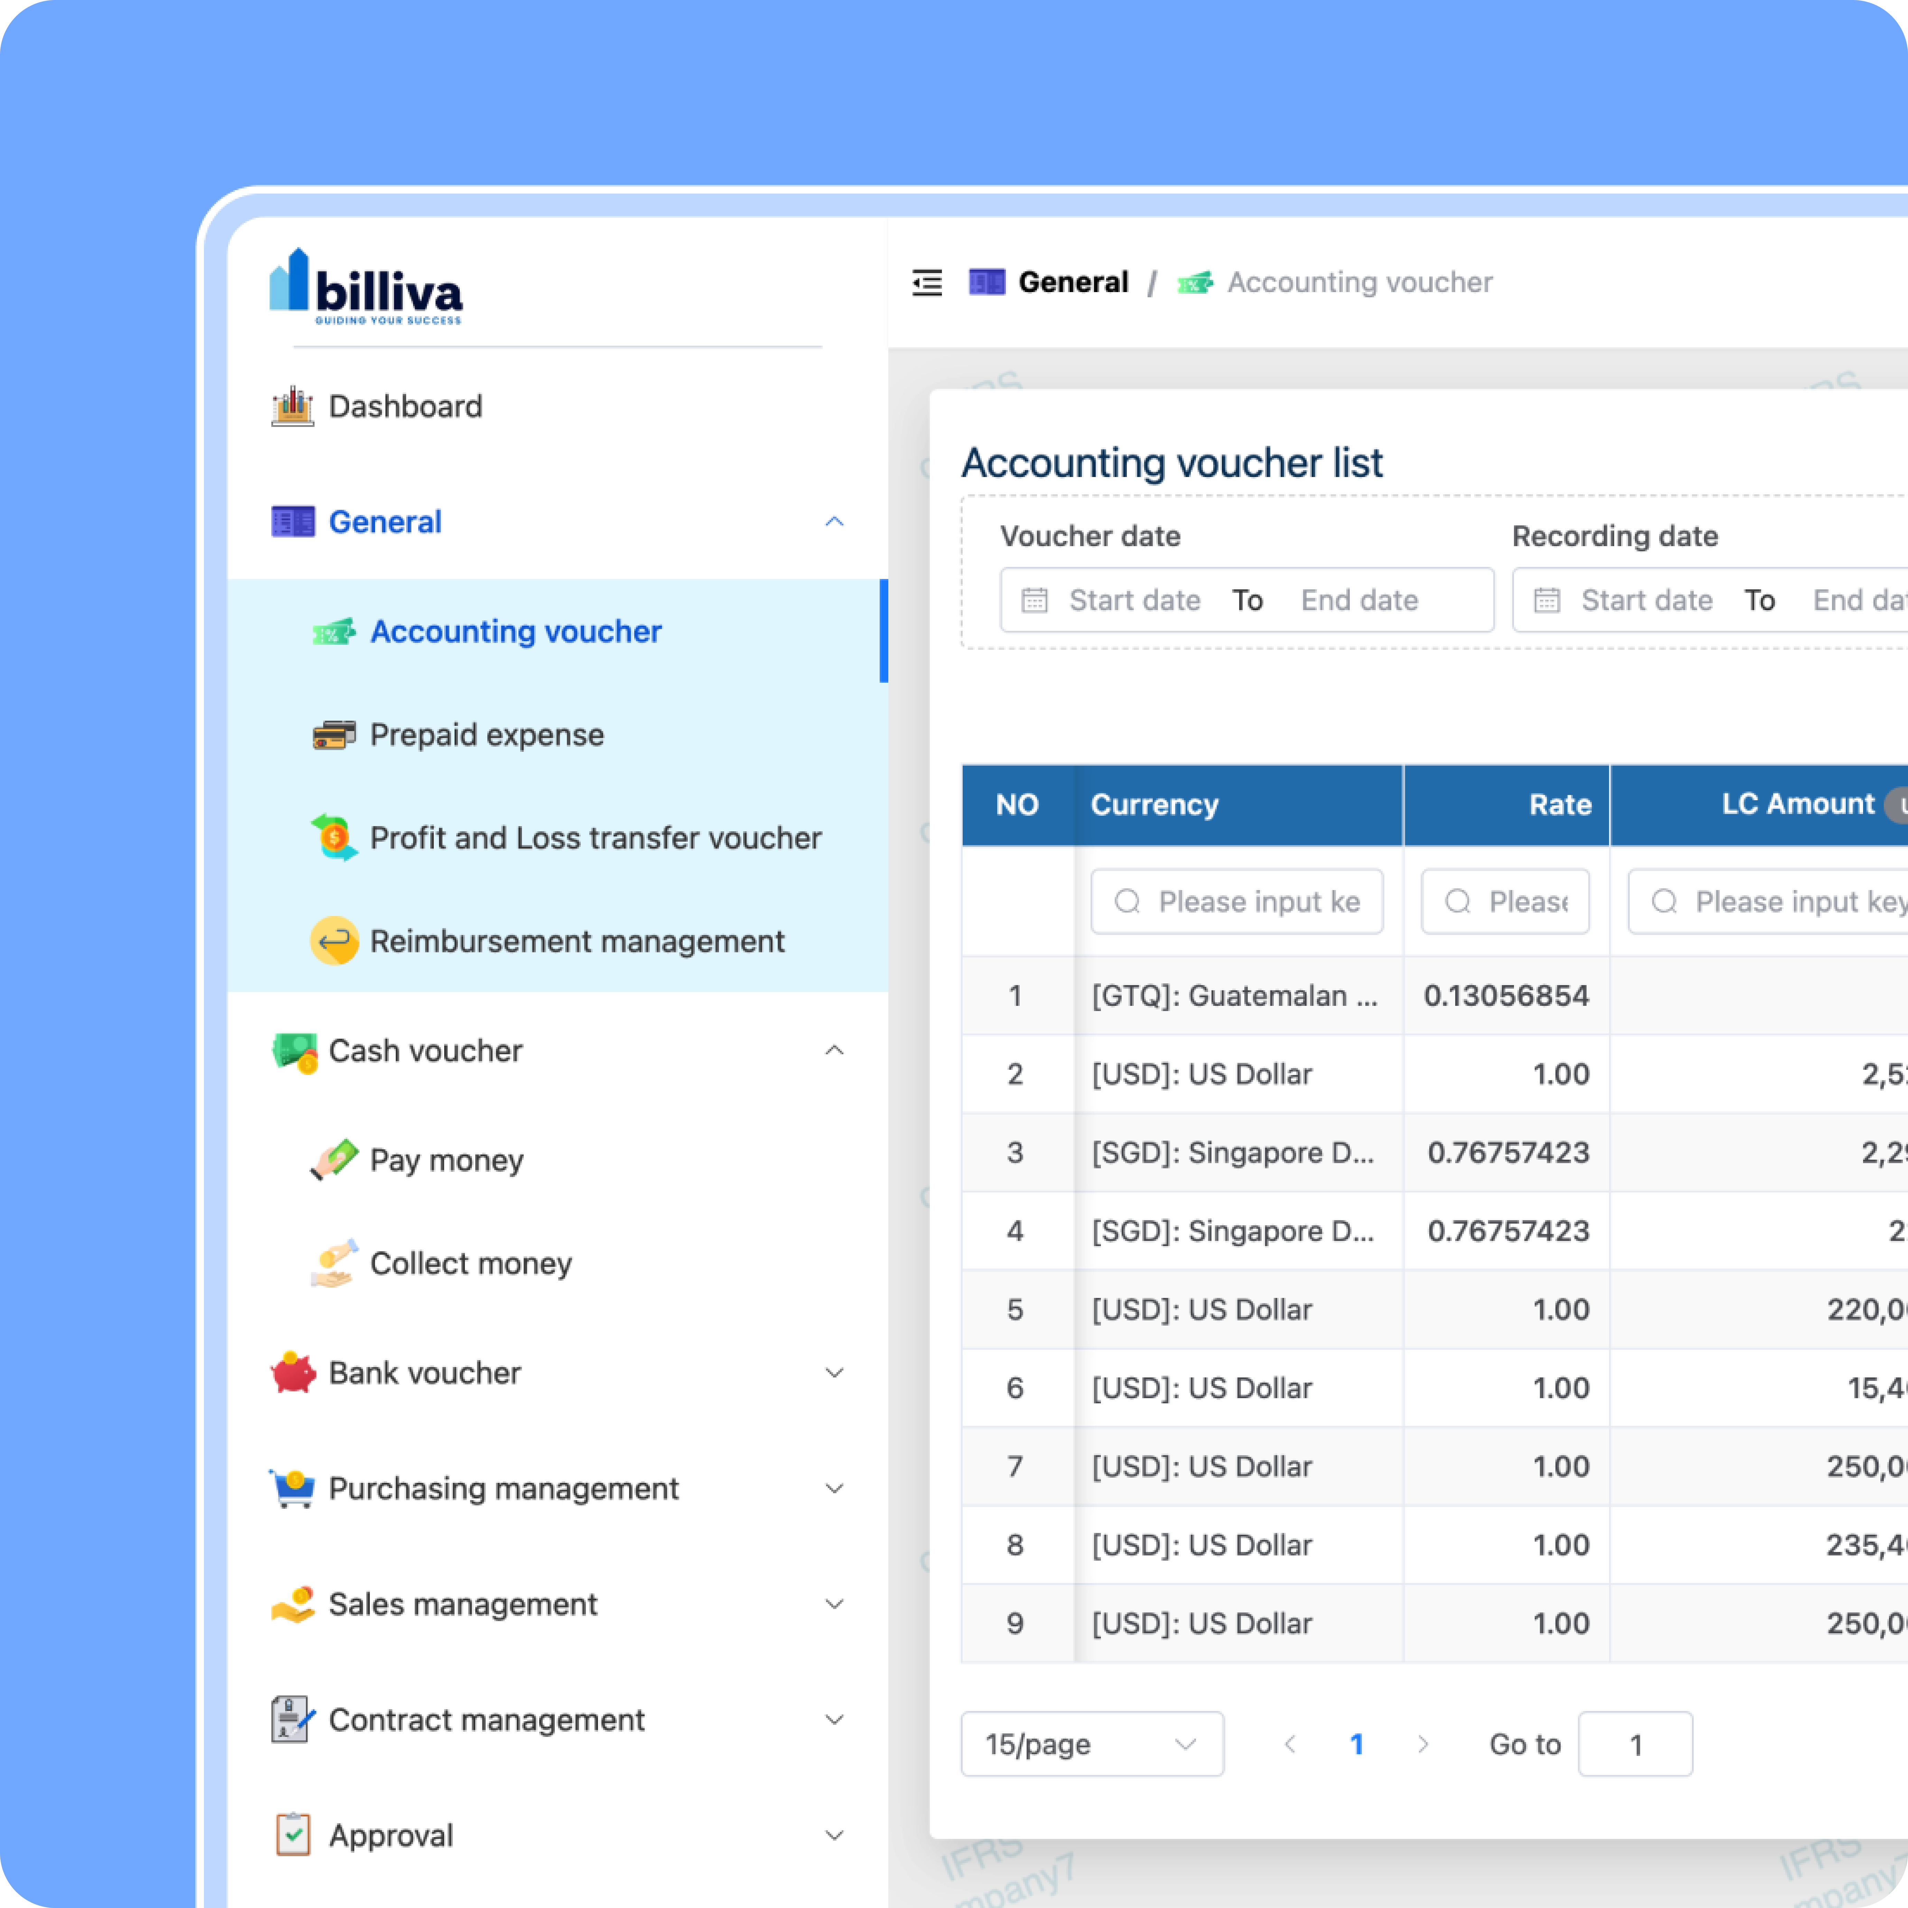The width and height of the screenshot is (1908, 1908).
Task: Open the 15/page size dropdown
Action: [1092, 1744]
